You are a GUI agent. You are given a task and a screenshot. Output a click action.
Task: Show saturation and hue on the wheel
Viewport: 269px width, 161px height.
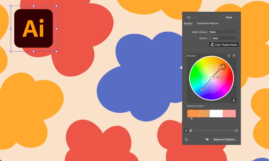[x=186, y=131]
